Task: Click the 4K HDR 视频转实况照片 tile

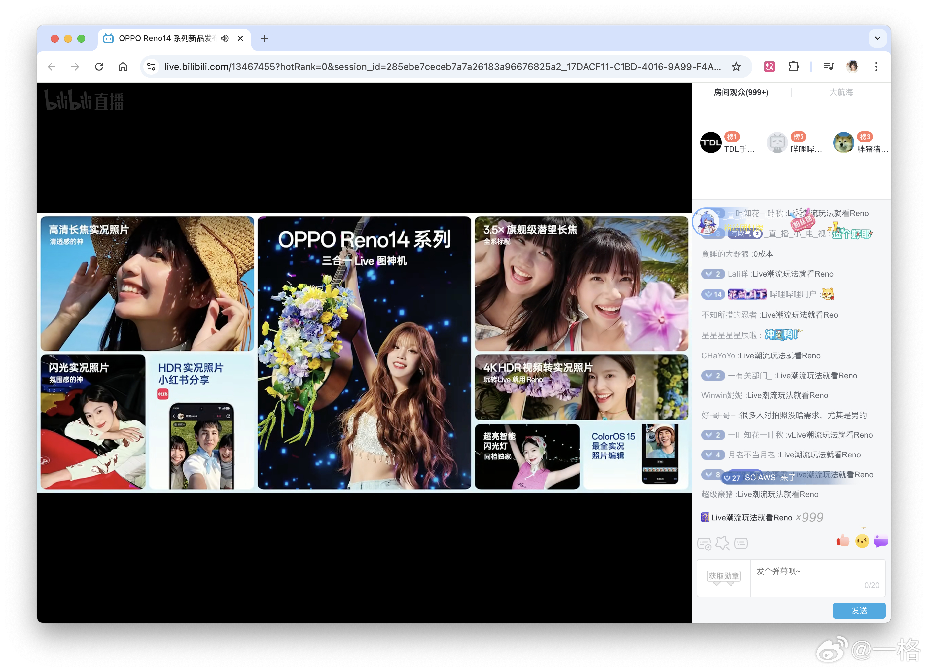Action: (582, 387)
